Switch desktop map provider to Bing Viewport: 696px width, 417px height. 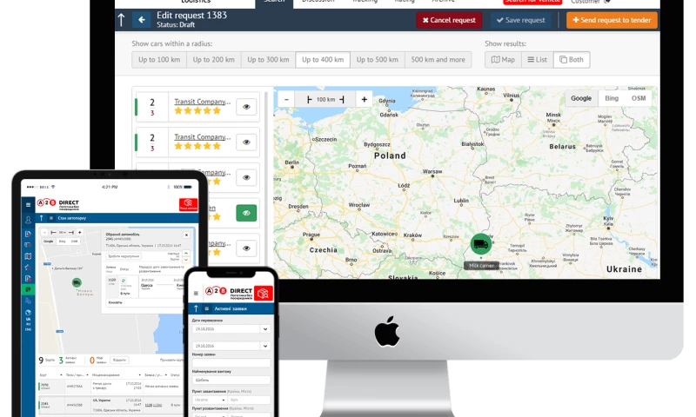(x=612, y=98)
